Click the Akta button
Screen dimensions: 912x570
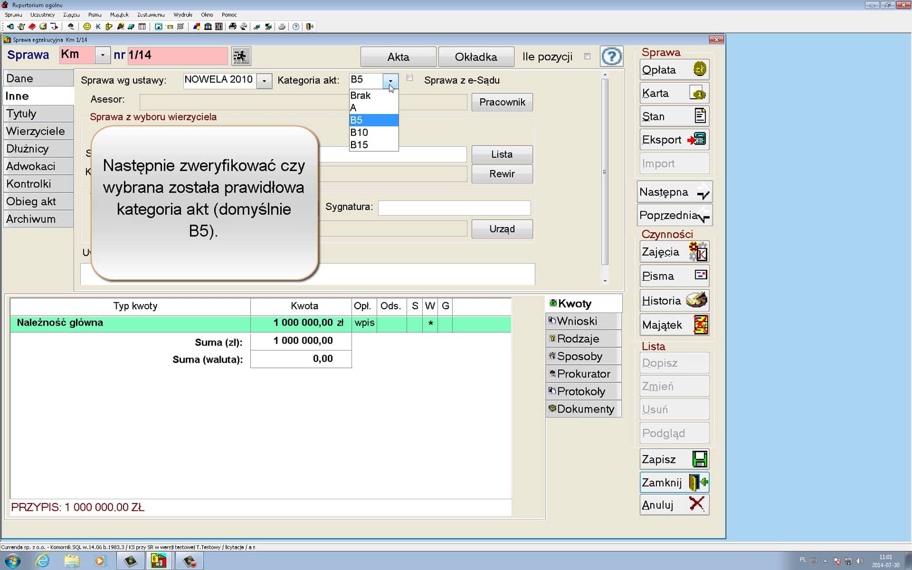(x=398, y=56)
